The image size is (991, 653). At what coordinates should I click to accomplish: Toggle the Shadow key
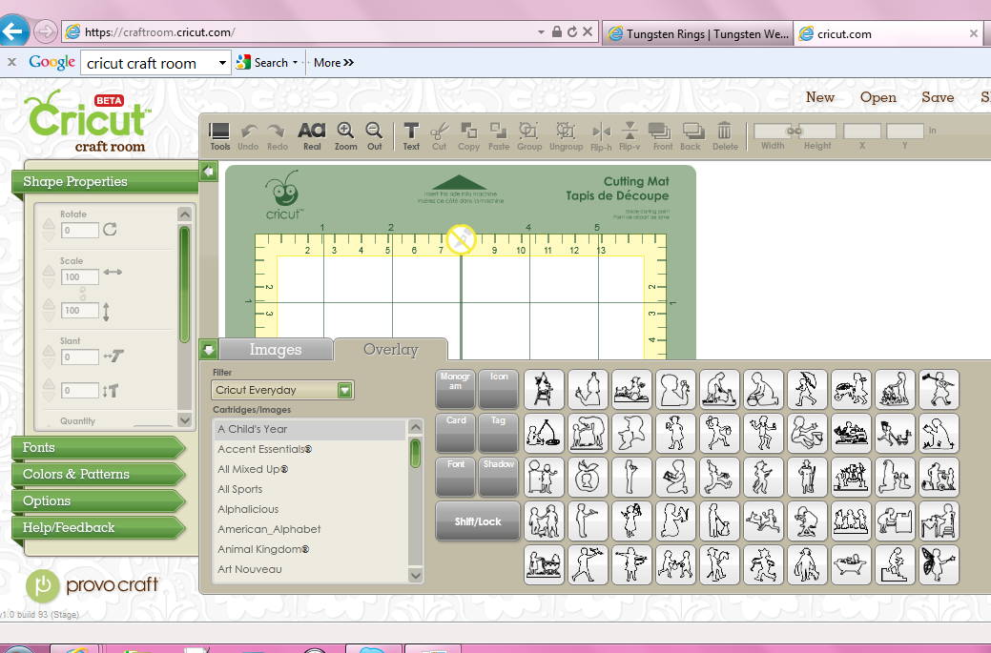point(499,477)
